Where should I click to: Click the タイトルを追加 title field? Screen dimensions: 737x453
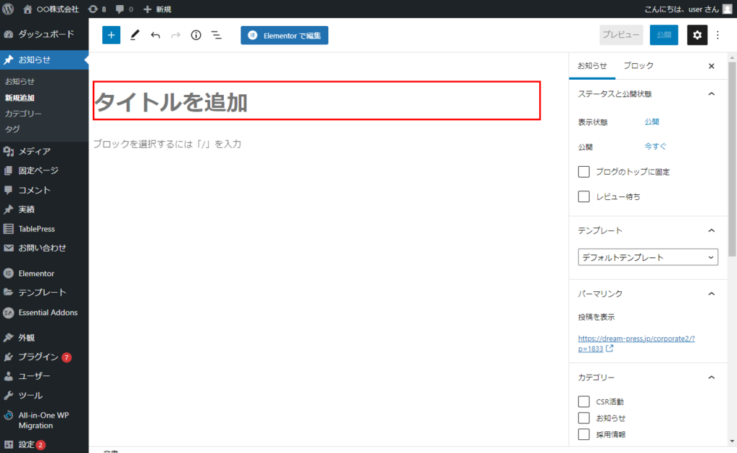(x=317, y=101)
